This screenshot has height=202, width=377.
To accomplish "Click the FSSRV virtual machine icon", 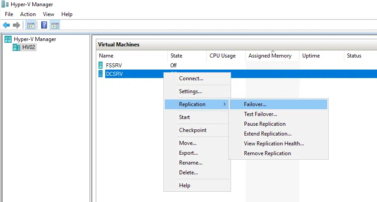I will [x=101, y=65].
